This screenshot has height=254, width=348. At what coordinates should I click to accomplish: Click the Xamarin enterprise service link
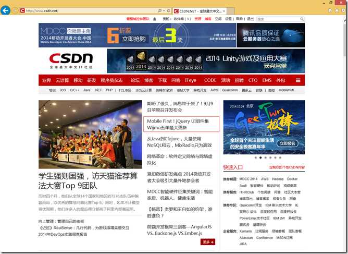tap(245, 231)
